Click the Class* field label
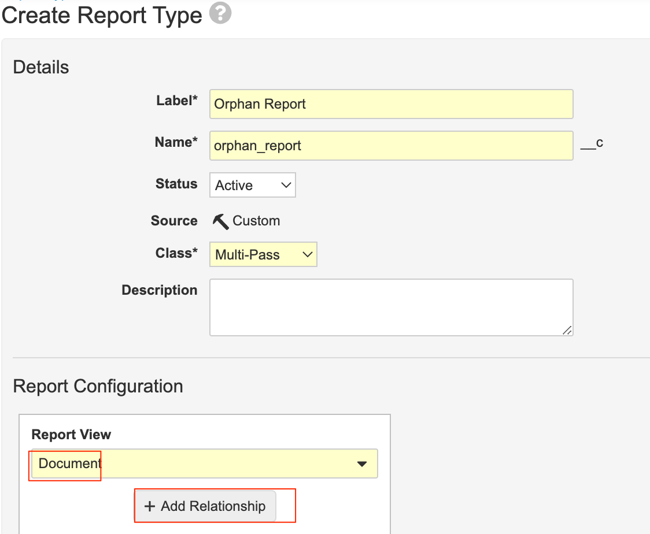This screenshot has width=650, height=534. [x=176, y=253]
